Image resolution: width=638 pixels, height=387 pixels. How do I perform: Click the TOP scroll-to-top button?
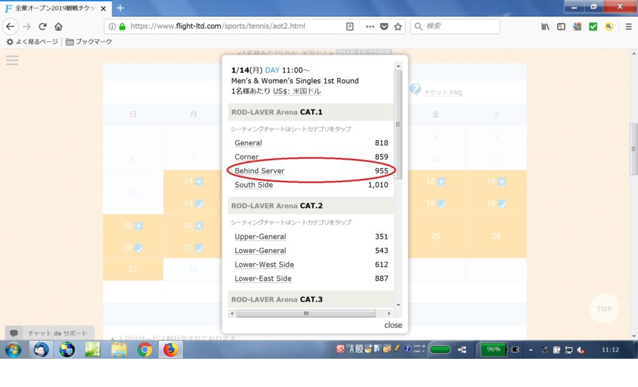tap(604, 309)
